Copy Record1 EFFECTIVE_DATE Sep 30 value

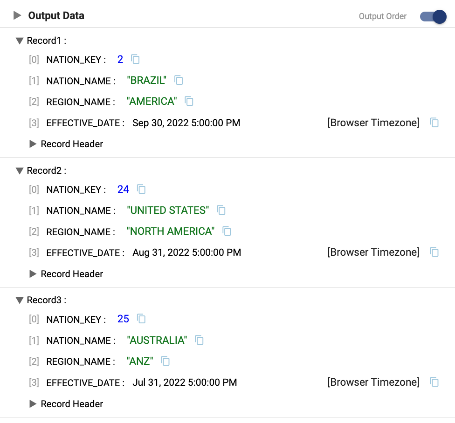(434, 123)
